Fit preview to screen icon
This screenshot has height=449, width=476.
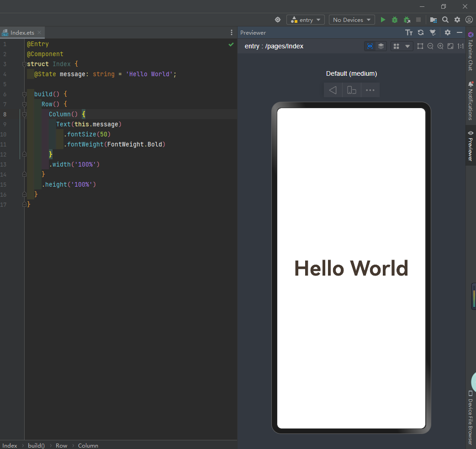click(450, 46)
